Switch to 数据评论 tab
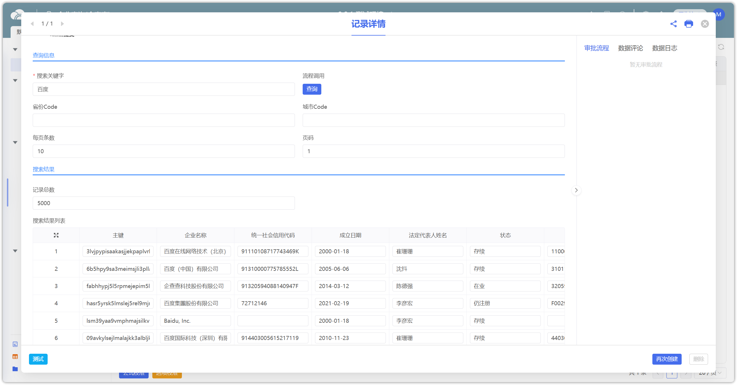 click(x=630, y=48)
